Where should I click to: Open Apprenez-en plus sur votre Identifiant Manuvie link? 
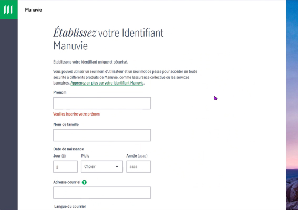coord(107,83)
